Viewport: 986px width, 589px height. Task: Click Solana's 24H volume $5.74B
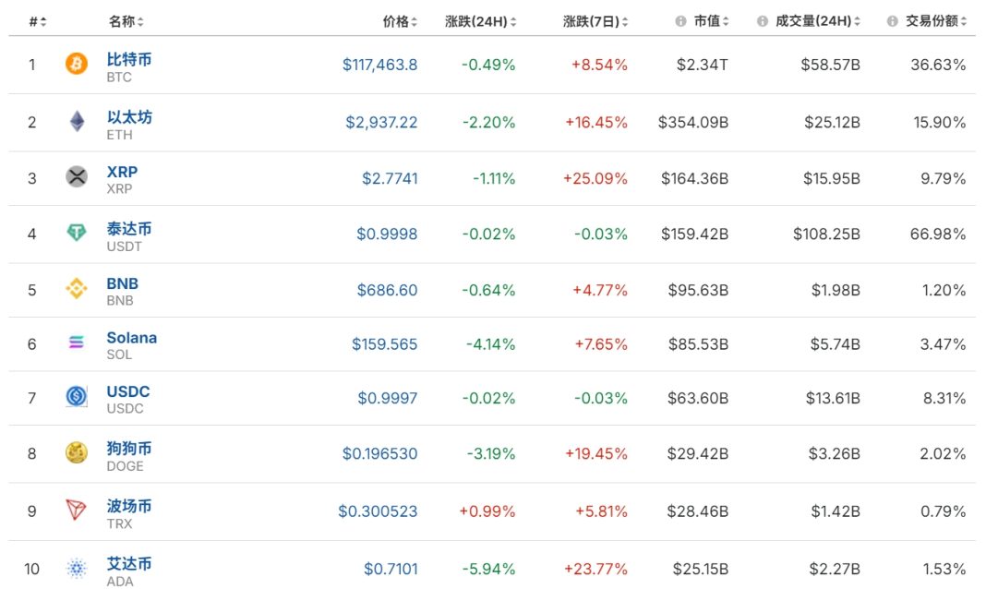[x=836, y=343]
